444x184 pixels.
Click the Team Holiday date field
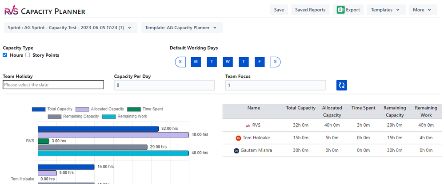click(x=53, y=85)
